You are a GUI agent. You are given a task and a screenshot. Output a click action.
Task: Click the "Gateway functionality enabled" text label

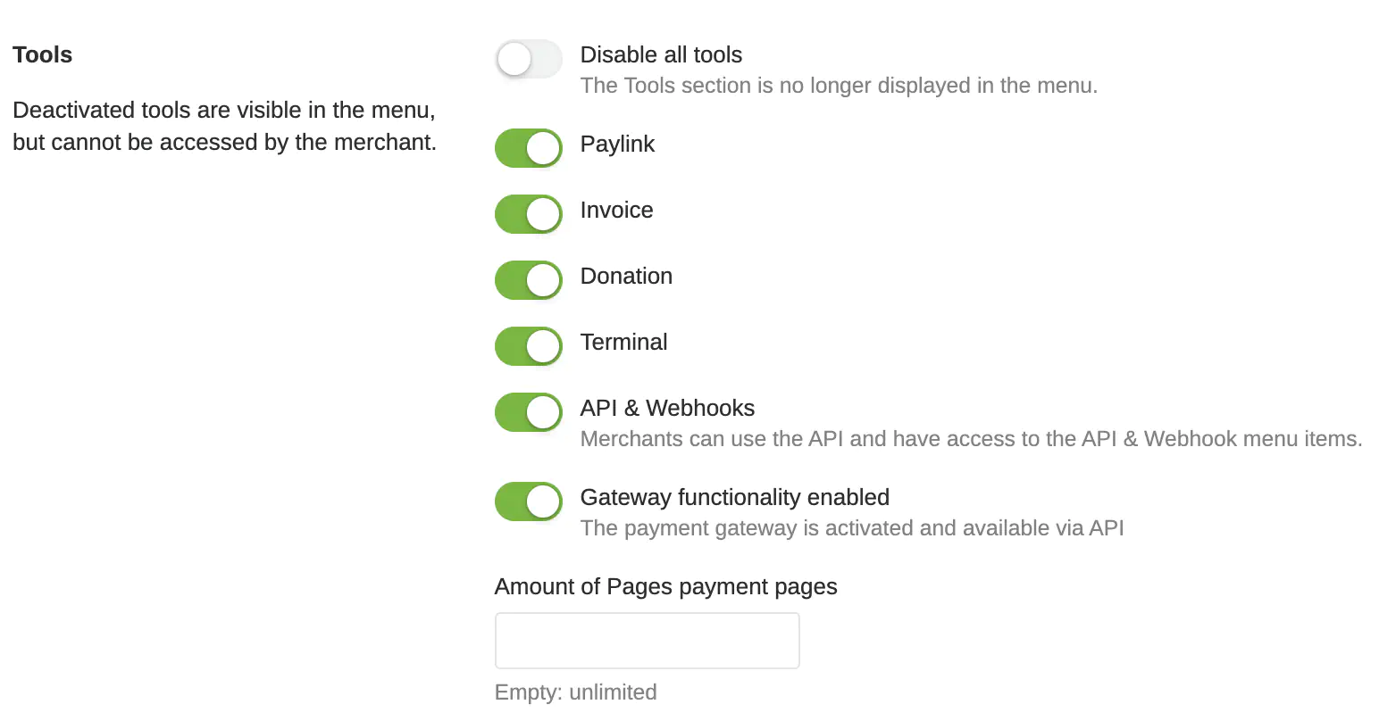click(734, 498)
